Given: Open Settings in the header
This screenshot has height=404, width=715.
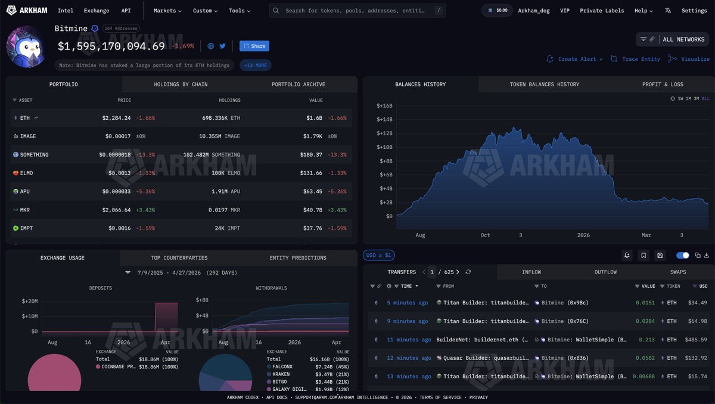Looking at the screenshot, I should coord(694,10).
